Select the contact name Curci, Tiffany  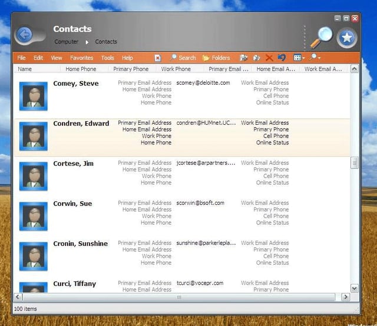75,284
